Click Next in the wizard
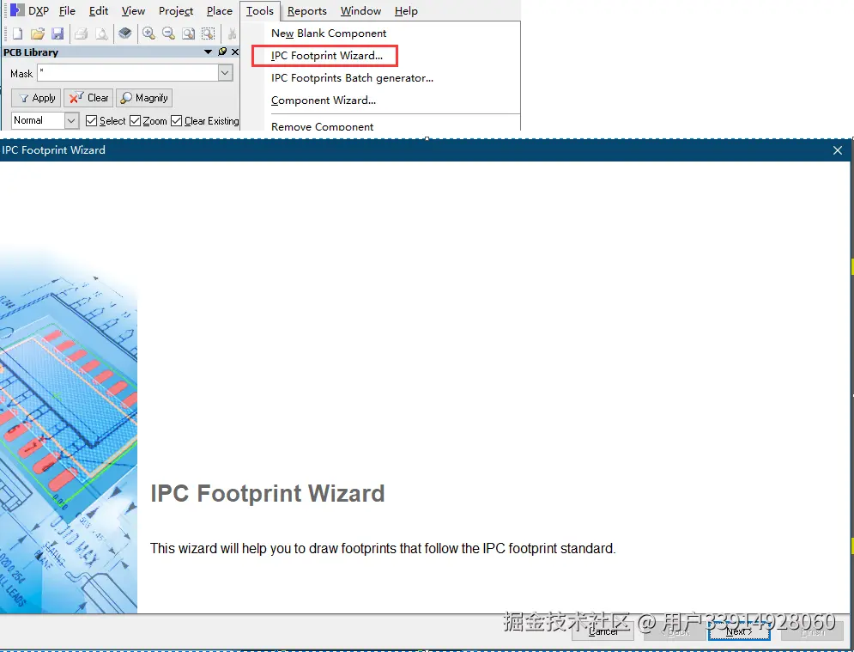This screenshot has width=854, height=652. tap(739, 631)
